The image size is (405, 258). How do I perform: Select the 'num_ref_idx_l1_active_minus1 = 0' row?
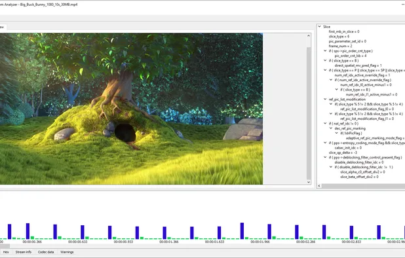(372, 94)
